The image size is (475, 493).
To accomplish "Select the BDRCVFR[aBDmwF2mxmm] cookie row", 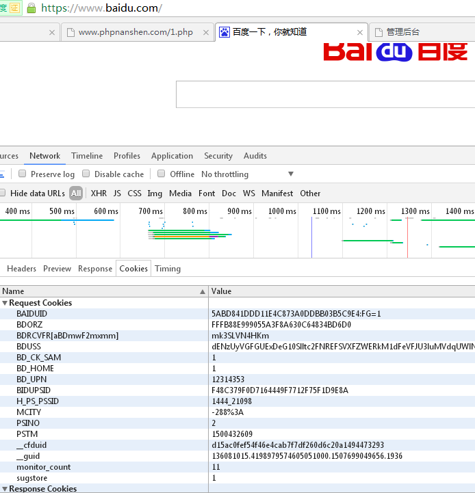I will [x=237, y=336].
